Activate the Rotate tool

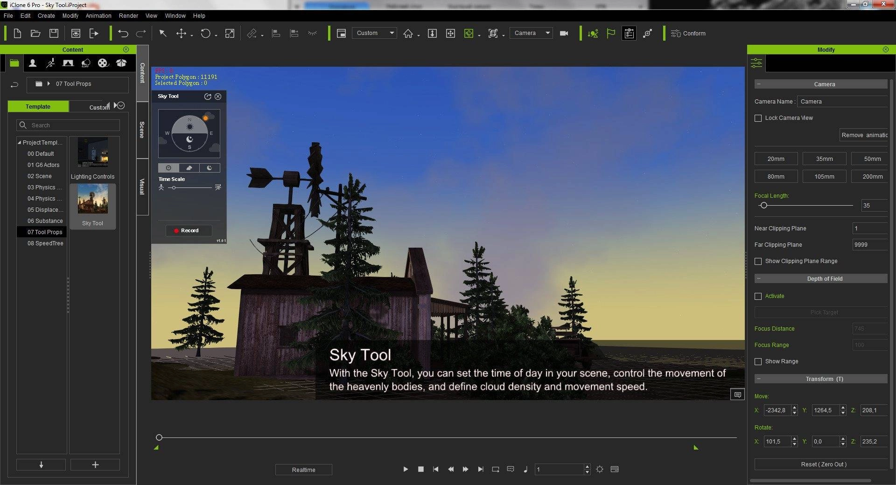205,34
